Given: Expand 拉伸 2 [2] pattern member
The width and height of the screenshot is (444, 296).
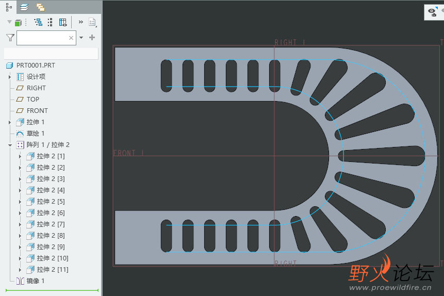Looking at the screenshot, I should (20, 168).
